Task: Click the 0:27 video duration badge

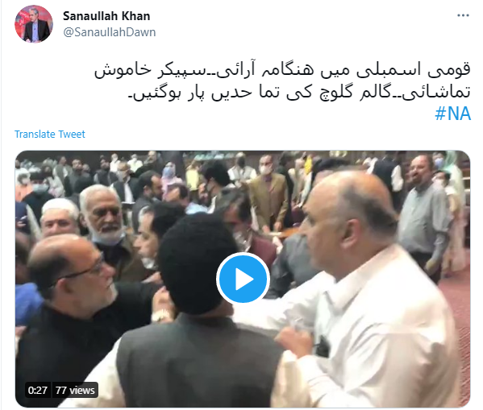Action: coord(38,390)
